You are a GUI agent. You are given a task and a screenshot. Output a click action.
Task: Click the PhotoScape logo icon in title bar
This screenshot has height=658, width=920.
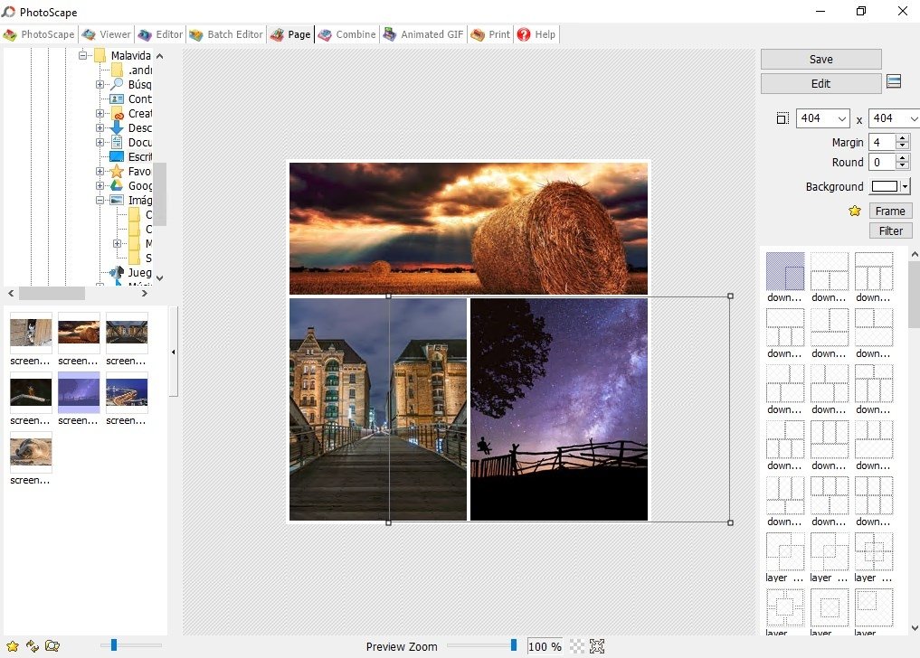pos(8,12)
